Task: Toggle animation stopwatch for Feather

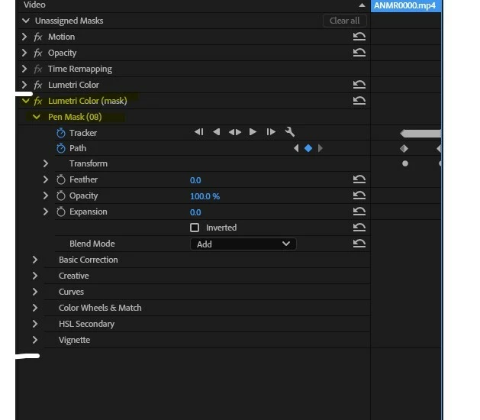Action: (x=61, y=179)
